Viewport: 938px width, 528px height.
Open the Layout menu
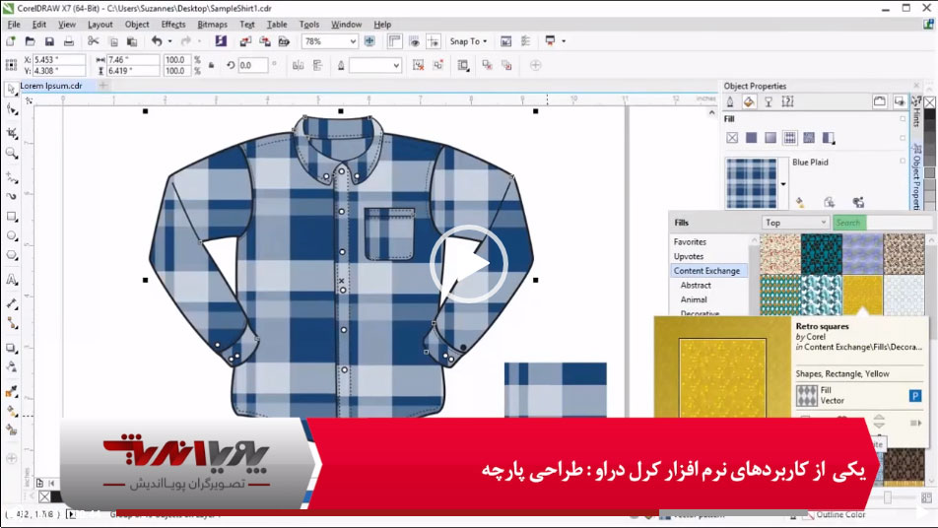click(100, 25)
